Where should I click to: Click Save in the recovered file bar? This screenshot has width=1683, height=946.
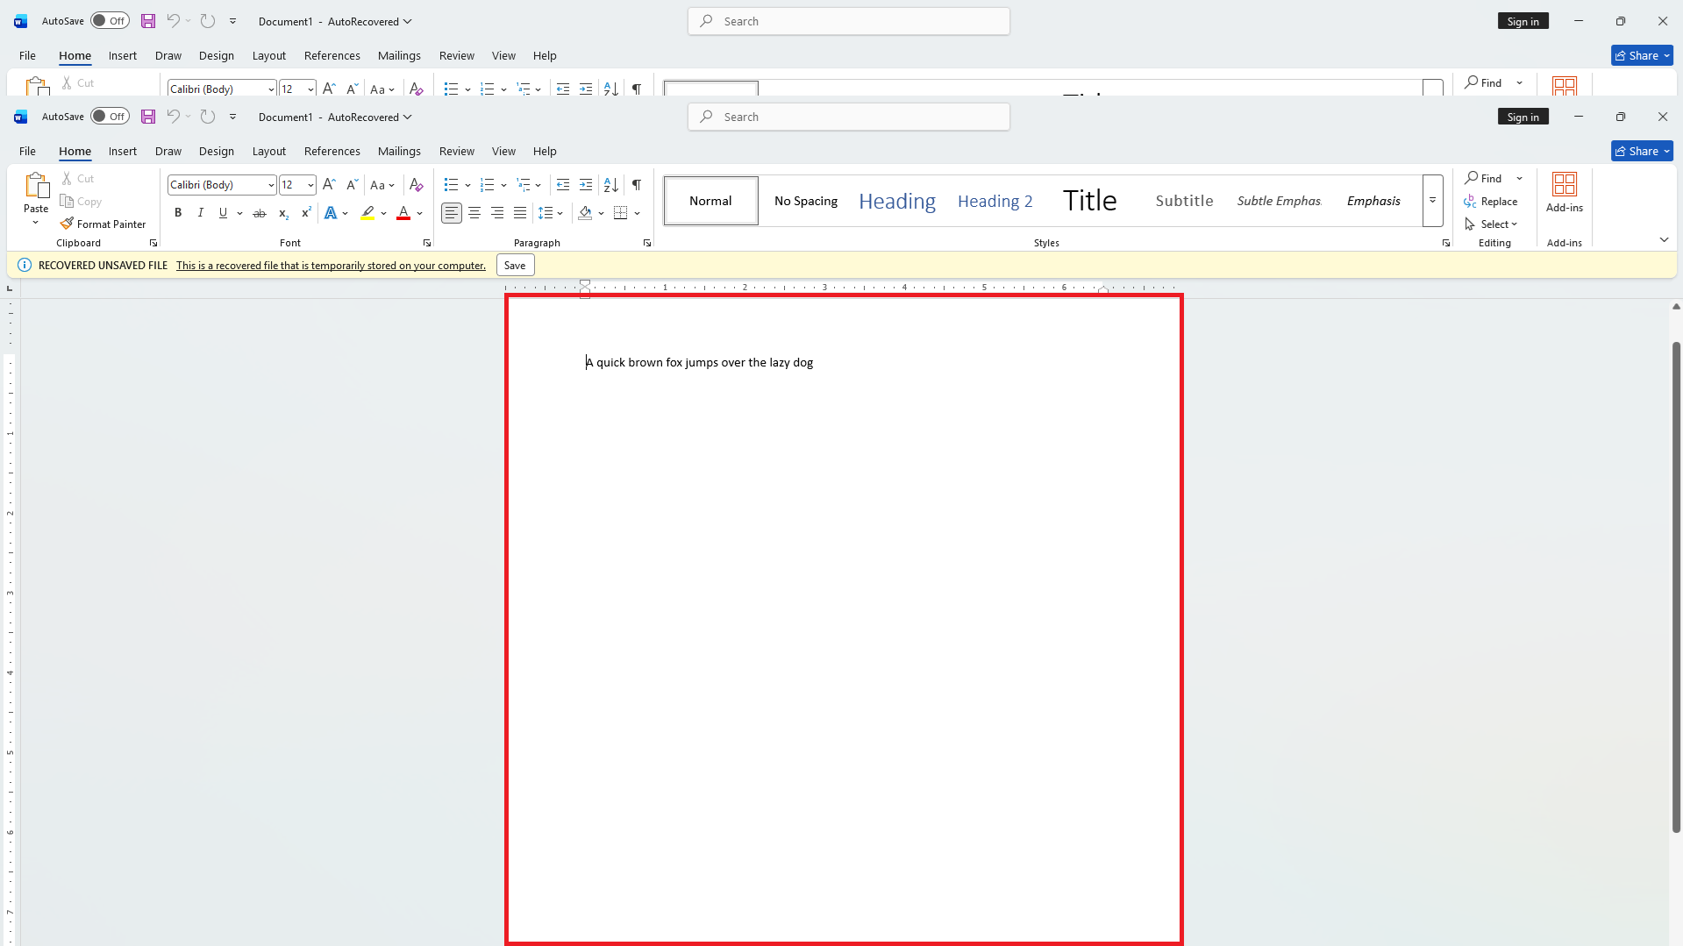(x=514, y=265)
